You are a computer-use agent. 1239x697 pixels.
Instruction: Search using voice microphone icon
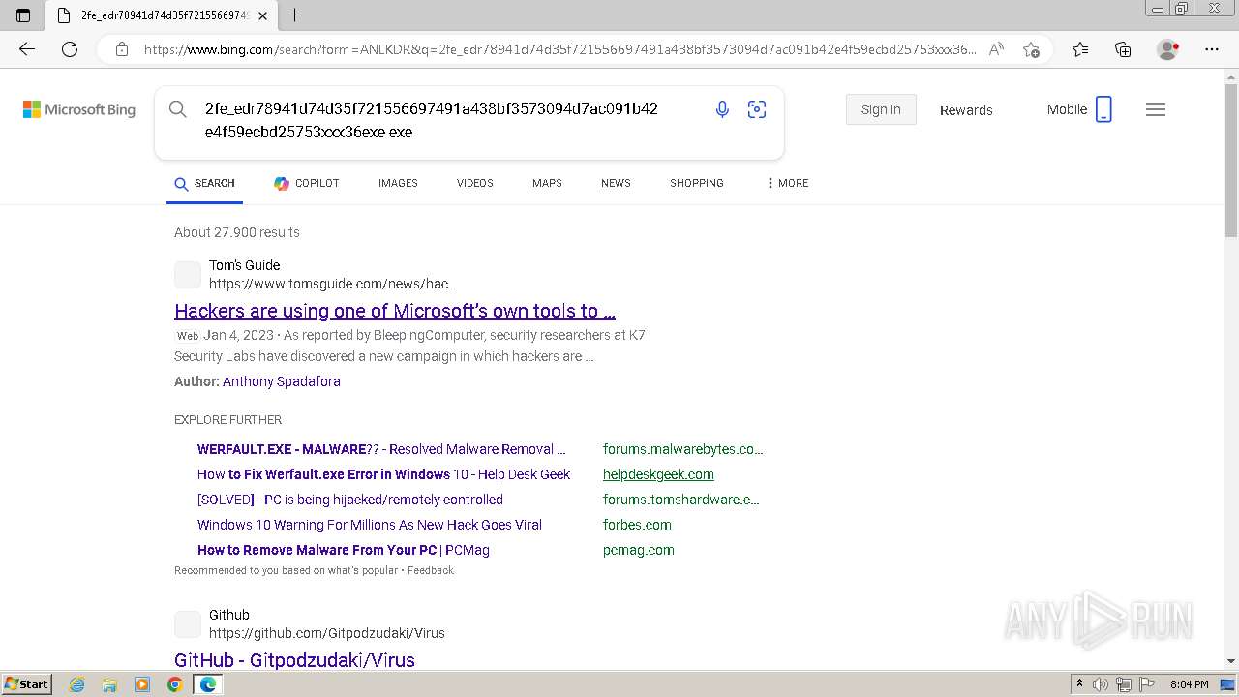(x=722, y=109)
